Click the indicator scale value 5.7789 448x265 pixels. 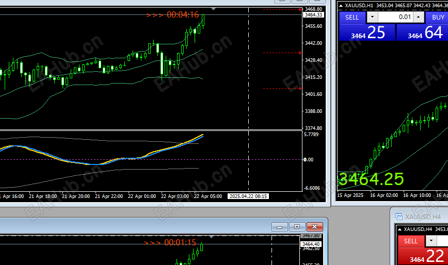311,135
